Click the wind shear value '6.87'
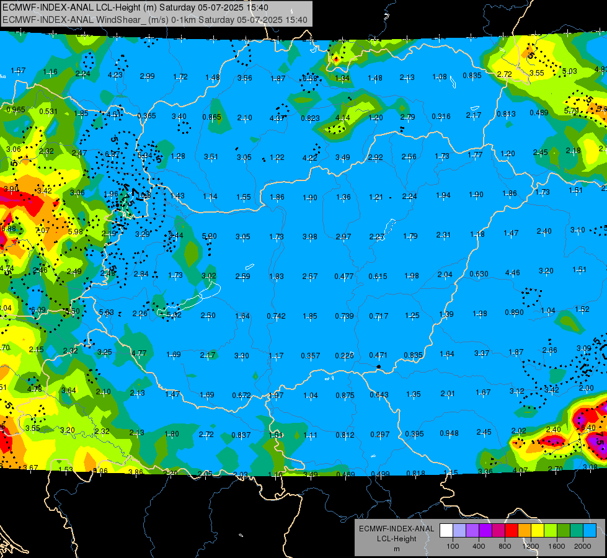The image size is (607, 558). coord(112,154)
